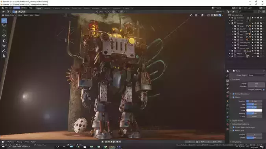Screen dimensions: 266x149
Task: Open the Physics properties tab icon
Action: coord(227,113)
